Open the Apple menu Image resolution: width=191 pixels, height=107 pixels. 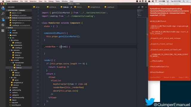point(3,1)
